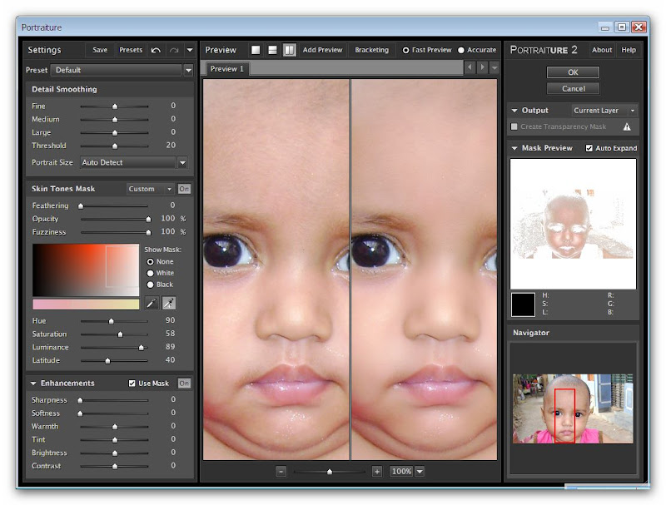Pick the first eyedropper tool
The width and height of the screenshot is (666, 505).
click(x=152, y=304)
